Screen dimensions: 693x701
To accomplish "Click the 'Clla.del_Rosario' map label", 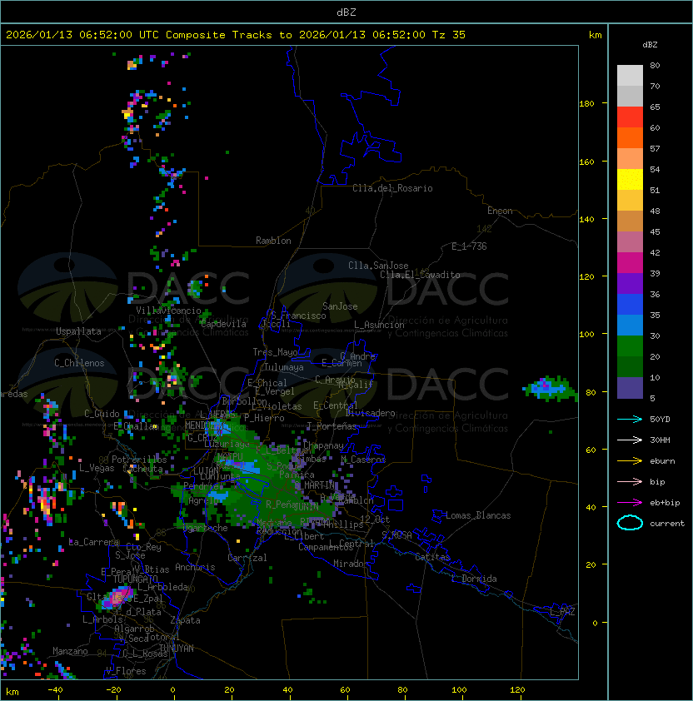I will (x=392, y=188).
